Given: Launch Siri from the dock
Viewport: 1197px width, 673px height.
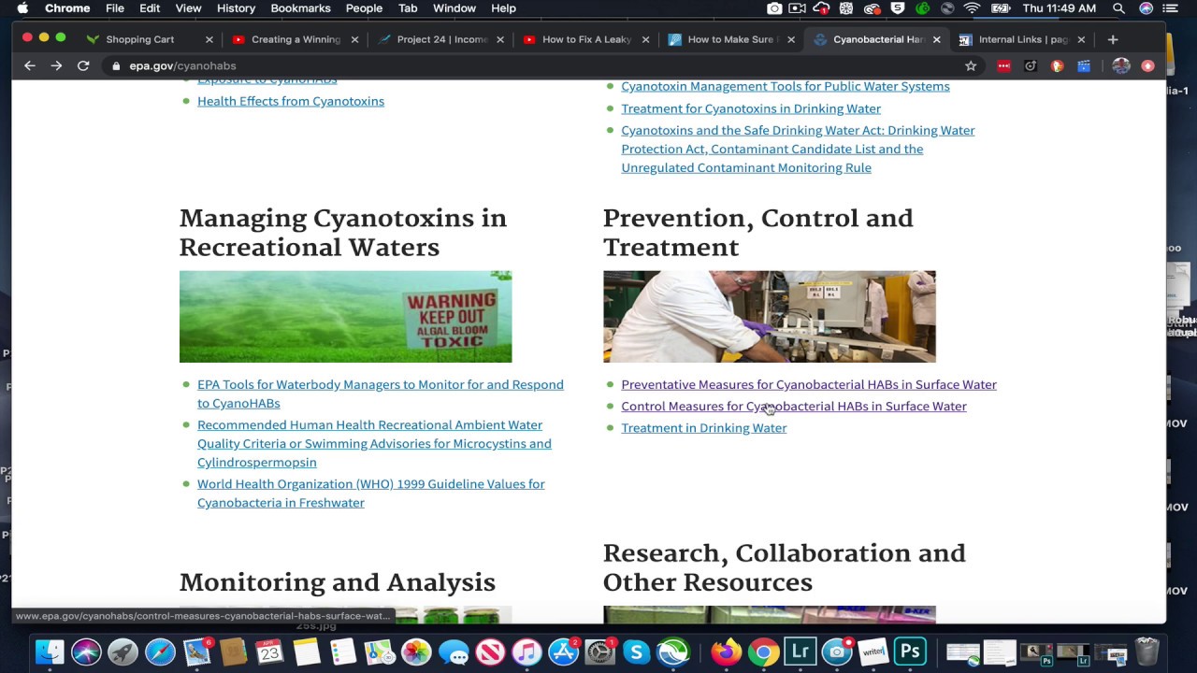Looking at the screenshot, I should [x=86, y=652].
